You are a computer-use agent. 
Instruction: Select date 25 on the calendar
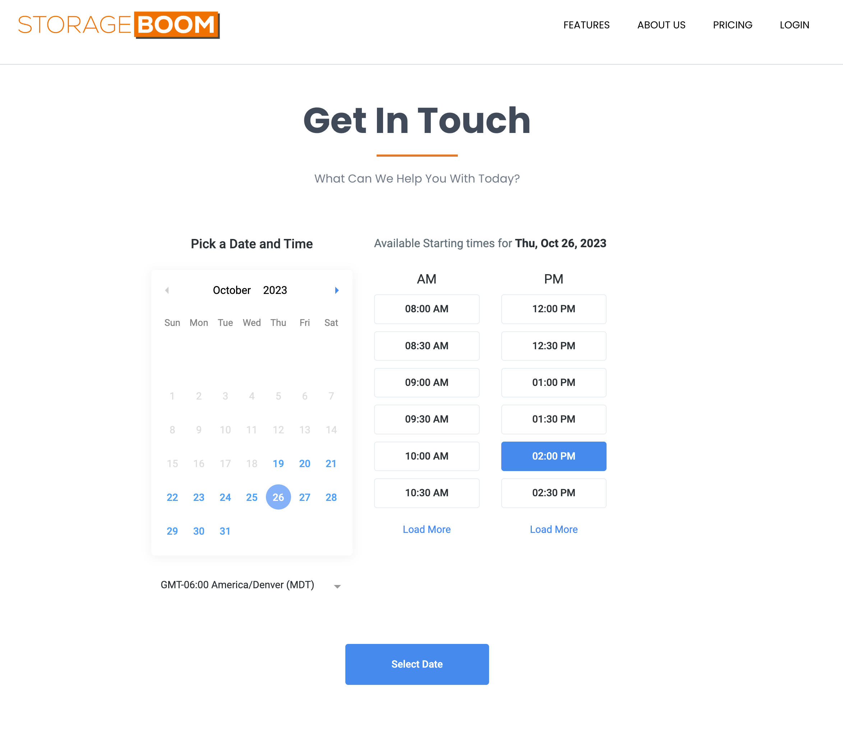[x=252, y=497]
